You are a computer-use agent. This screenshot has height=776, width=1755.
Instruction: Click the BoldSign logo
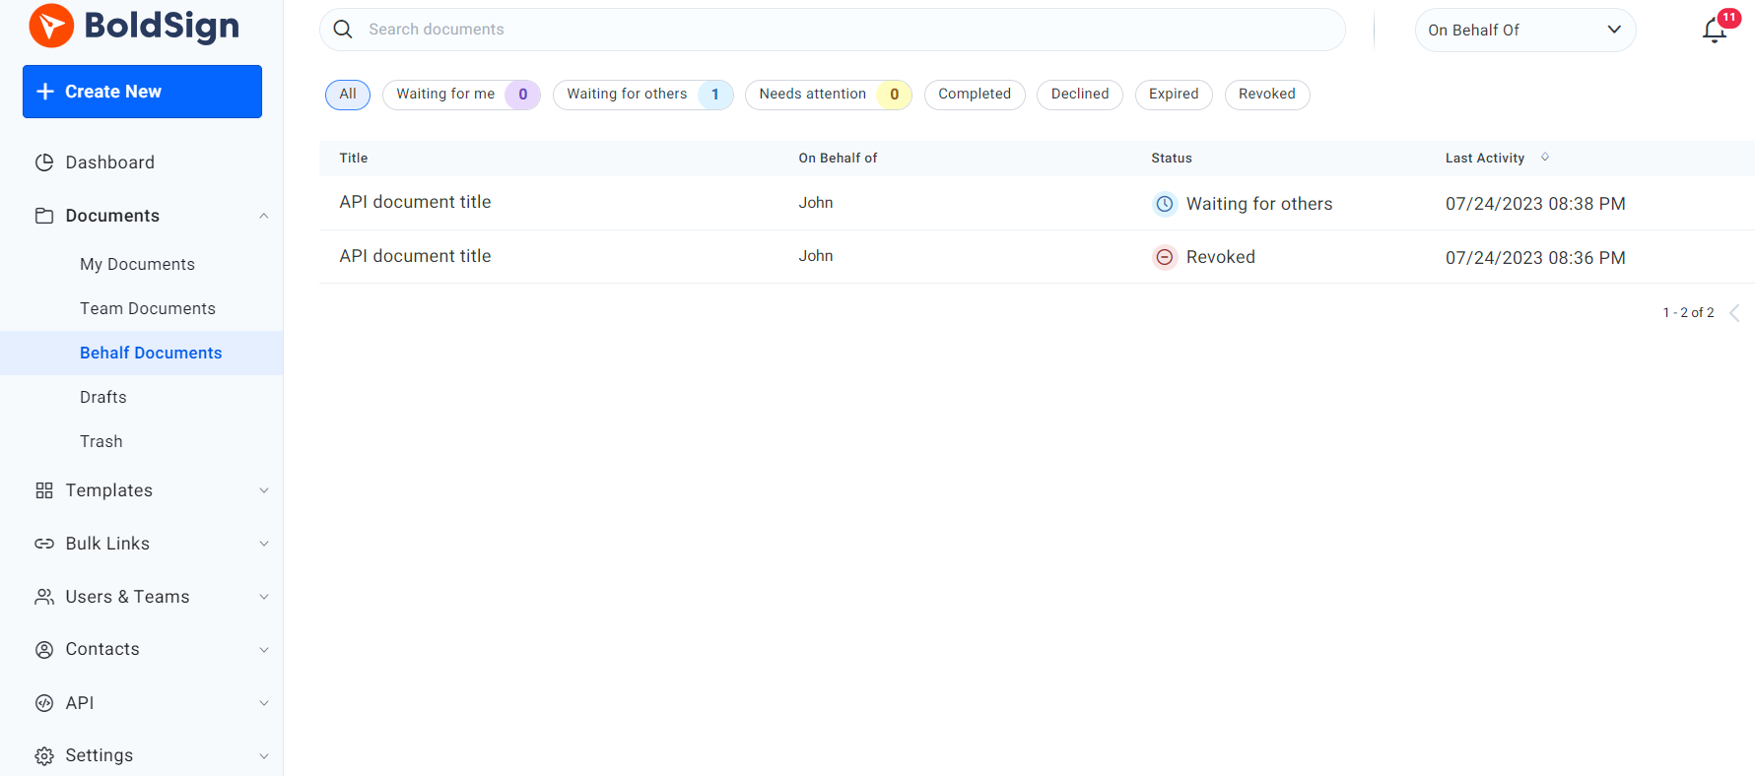(134, 26)
